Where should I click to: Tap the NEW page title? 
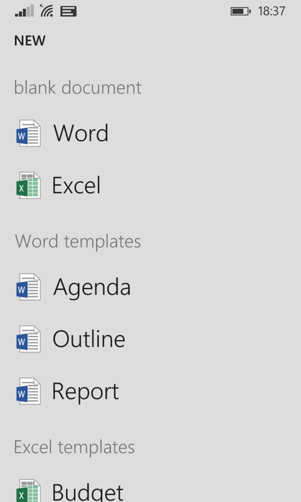coord(29,41)
